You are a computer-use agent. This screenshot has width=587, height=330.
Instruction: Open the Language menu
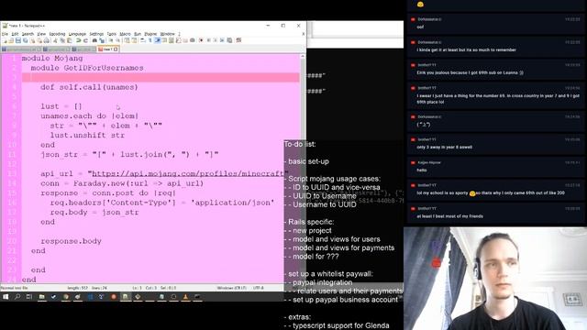click(77, 34)
